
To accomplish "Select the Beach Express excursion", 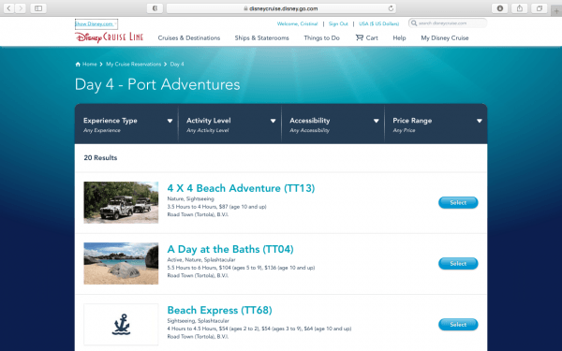I will pyautogui.click(x=458, y=324).
